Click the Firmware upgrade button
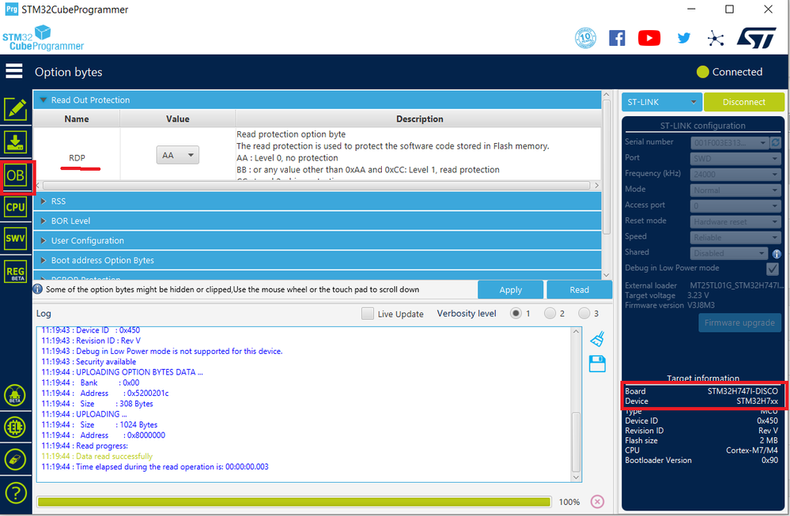Viewport: 790px width, 516px height. click(x=739, y=323)
